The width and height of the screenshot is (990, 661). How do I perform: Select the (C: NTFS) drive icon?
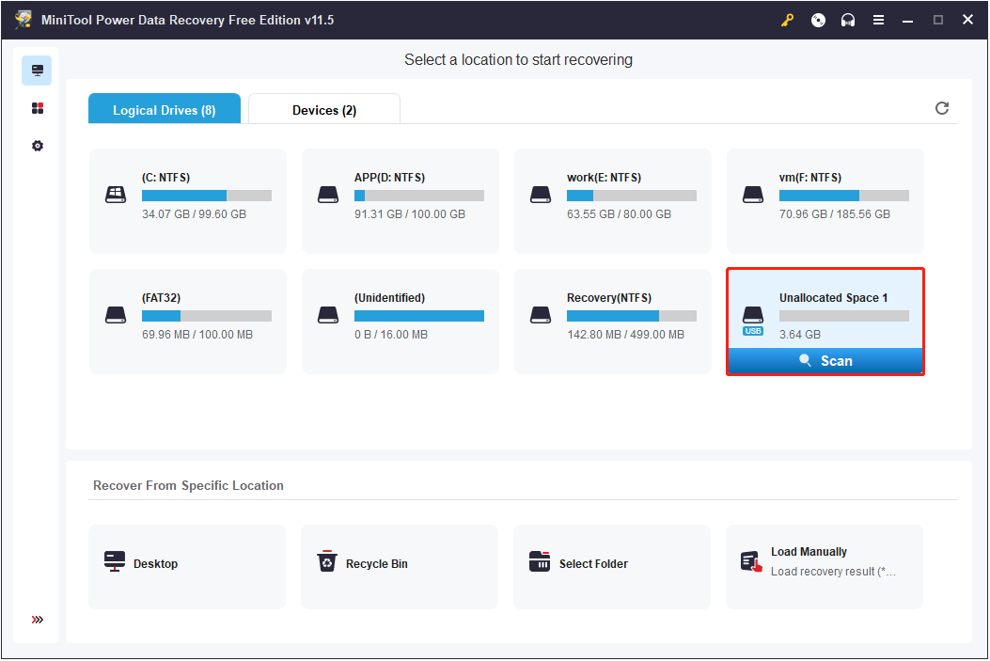click(116, 195)
